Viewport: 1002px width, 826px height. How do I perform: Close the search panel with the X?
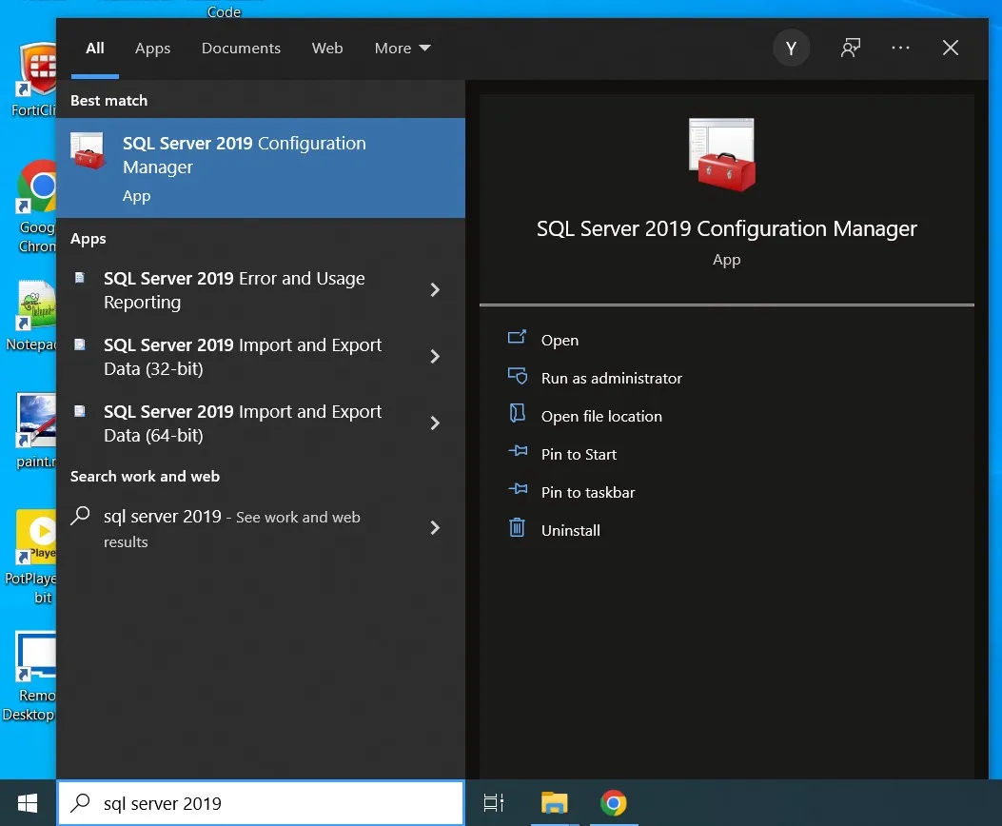[951, 48]
